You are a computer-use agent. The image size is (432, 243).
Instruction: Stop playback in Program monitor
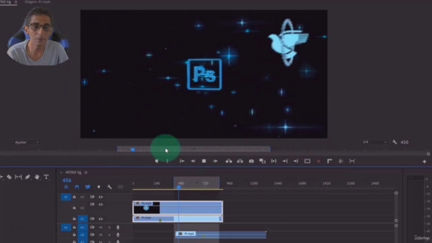(204, 161)
